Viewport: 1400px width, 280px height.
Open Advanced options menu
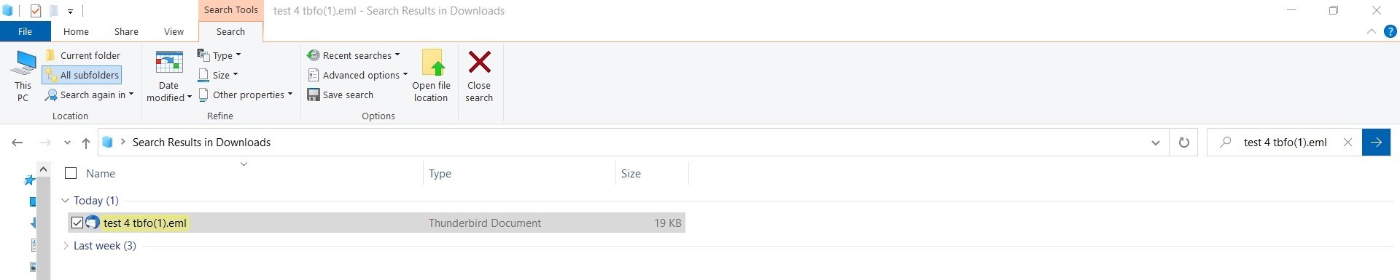coord(357,75)
